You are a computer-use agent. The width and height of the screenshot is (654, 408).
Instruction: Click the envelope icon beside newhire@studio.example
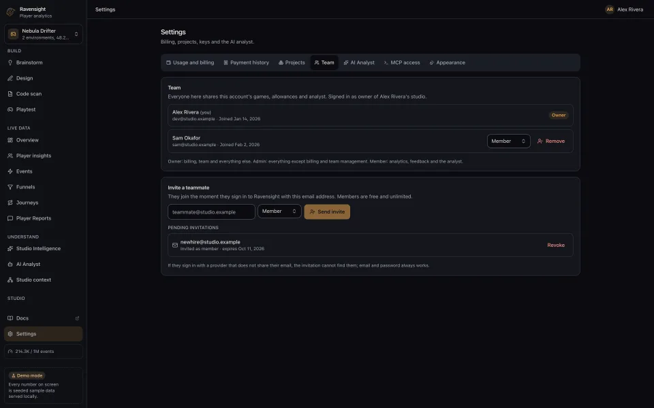(x=175, y=245)
